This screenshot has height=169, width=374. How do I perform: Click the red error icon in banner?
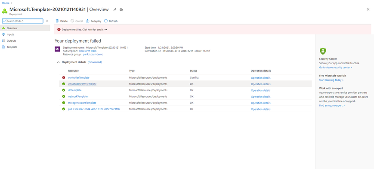click(x=59, y=30)
